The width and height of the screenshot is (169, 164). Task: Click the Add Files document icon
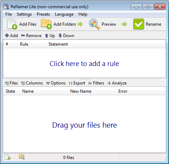12,24
